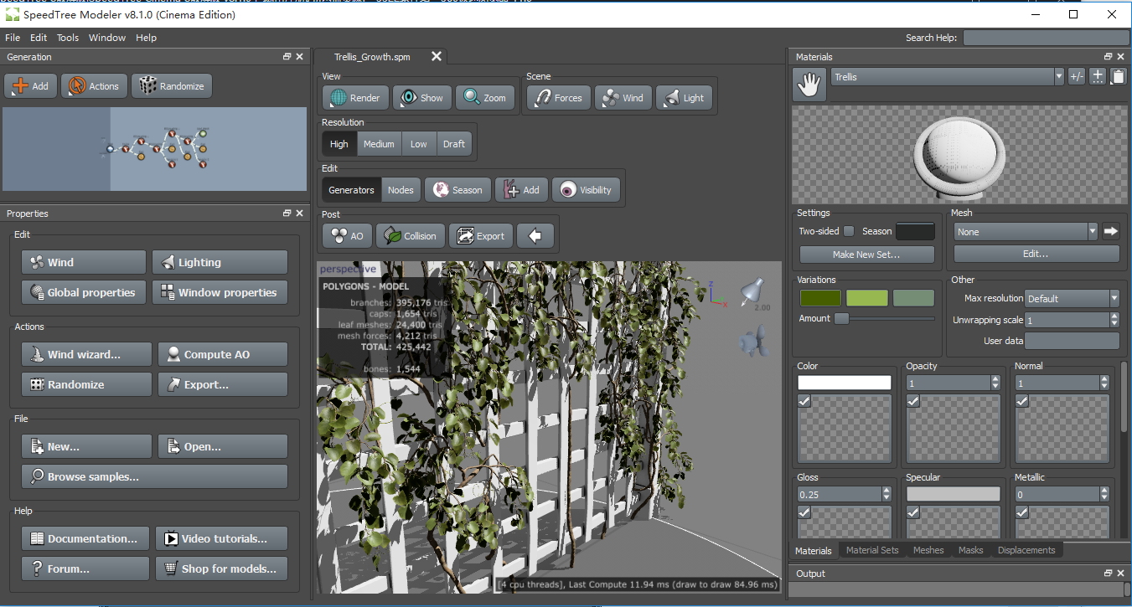Open the Max resolution Default dropdown
1132x607 pixels.
(1072, 298)
